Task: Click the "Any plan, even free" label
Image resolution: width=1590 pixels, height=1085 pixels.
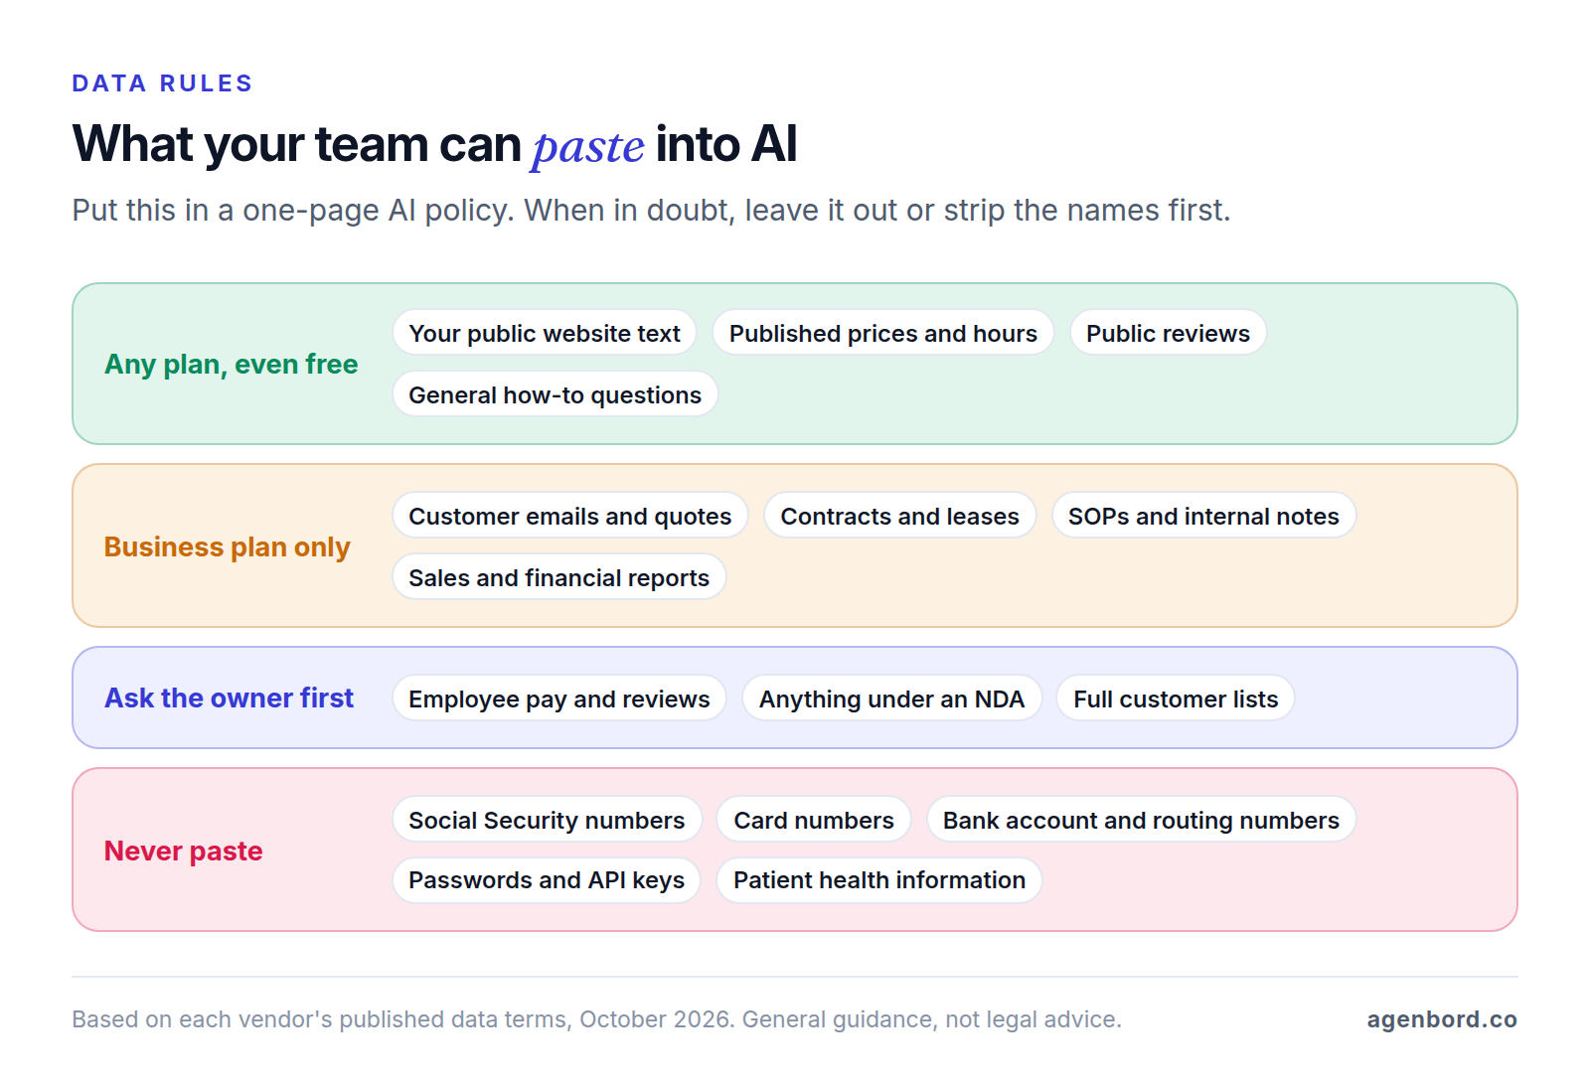Action: coord(232,365)
